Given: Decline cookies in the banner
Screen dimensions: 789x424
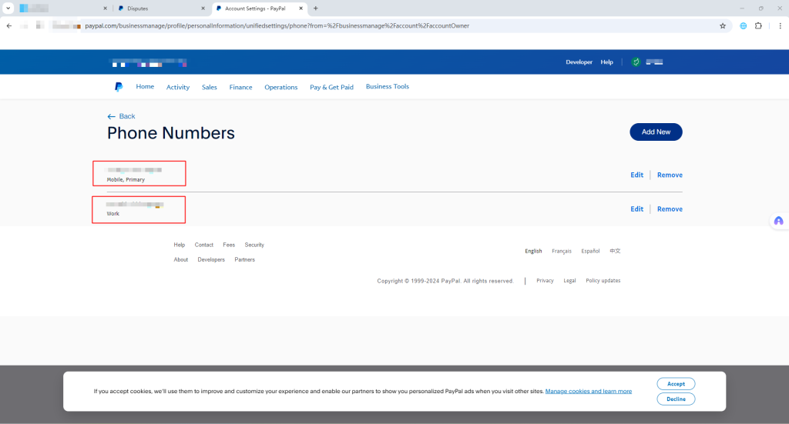Looking at the screenshot, I should [676, 399].
